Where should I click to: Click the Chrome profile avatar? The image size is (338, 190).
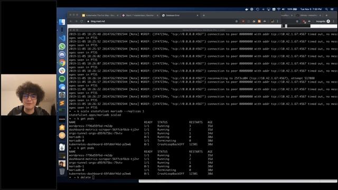[273, 21]
